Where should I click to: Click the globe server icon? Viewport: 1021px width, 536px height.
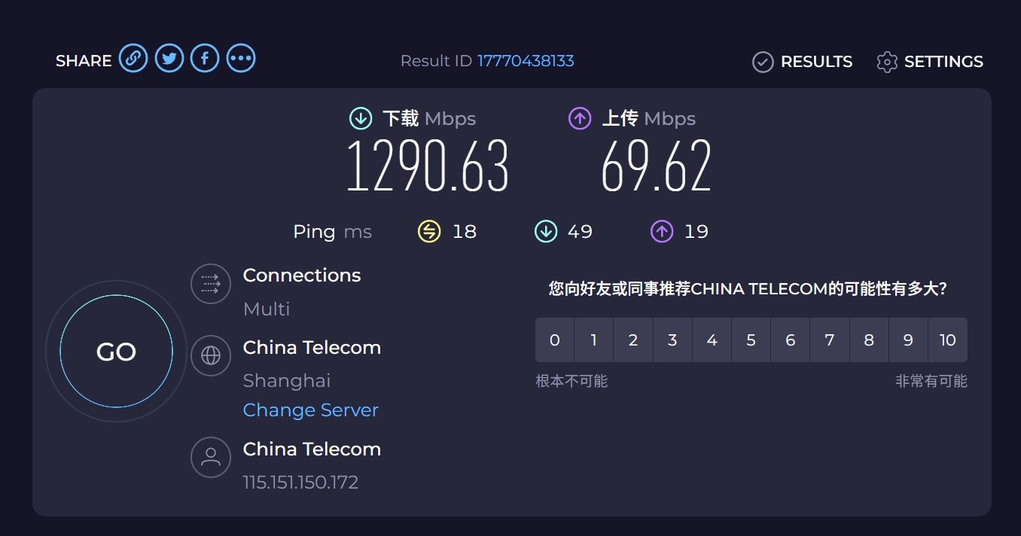(x=211, y=355)
